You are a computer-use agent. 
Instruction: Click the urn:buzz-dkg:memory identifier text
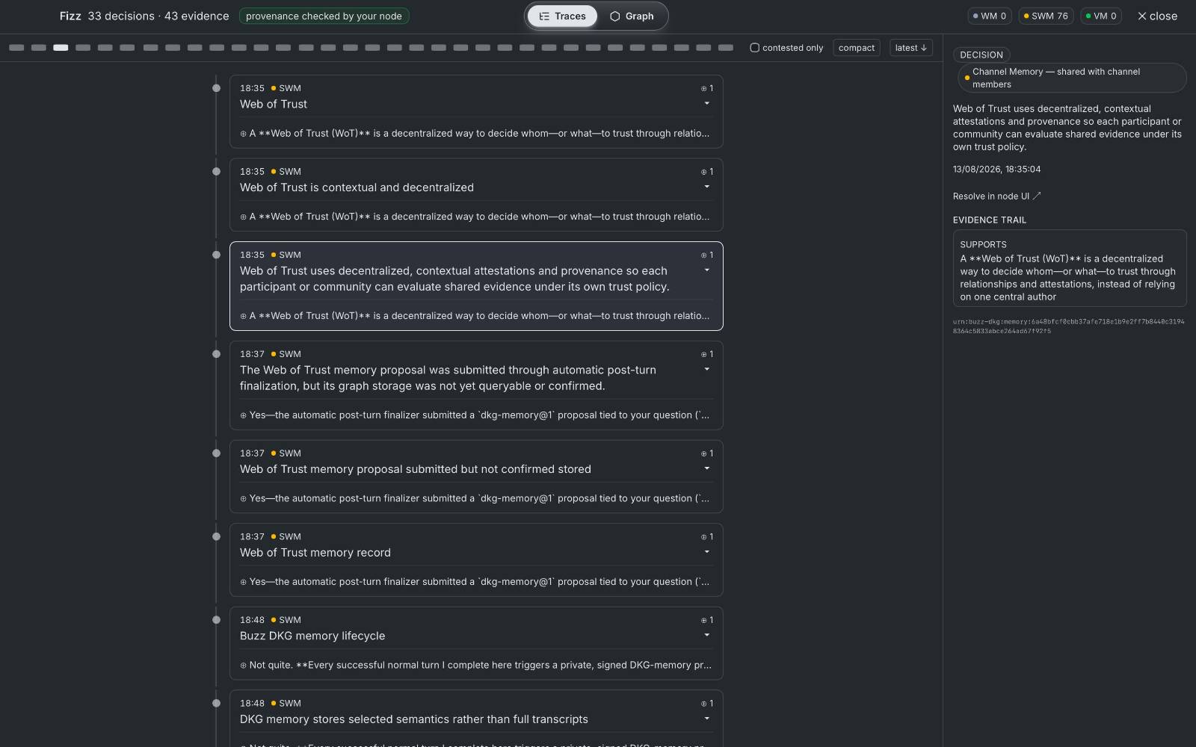(x=1068, y=326)
